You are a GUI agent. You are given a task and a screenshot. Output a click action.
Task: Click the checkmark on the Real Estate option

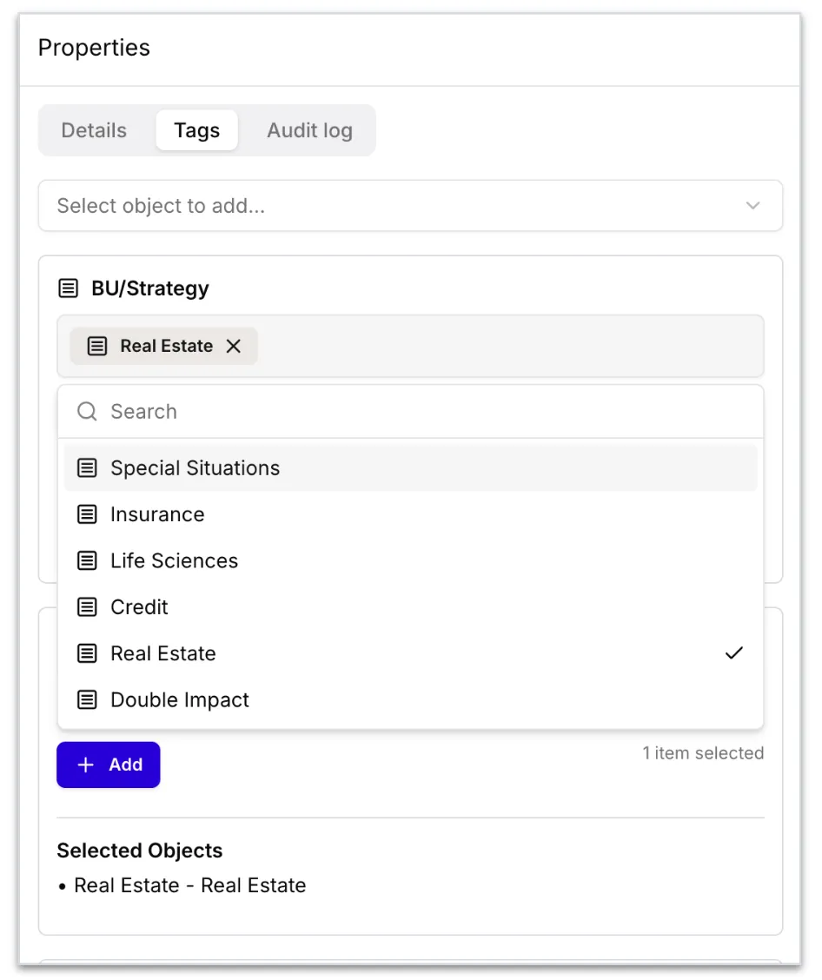pos(734,653)
